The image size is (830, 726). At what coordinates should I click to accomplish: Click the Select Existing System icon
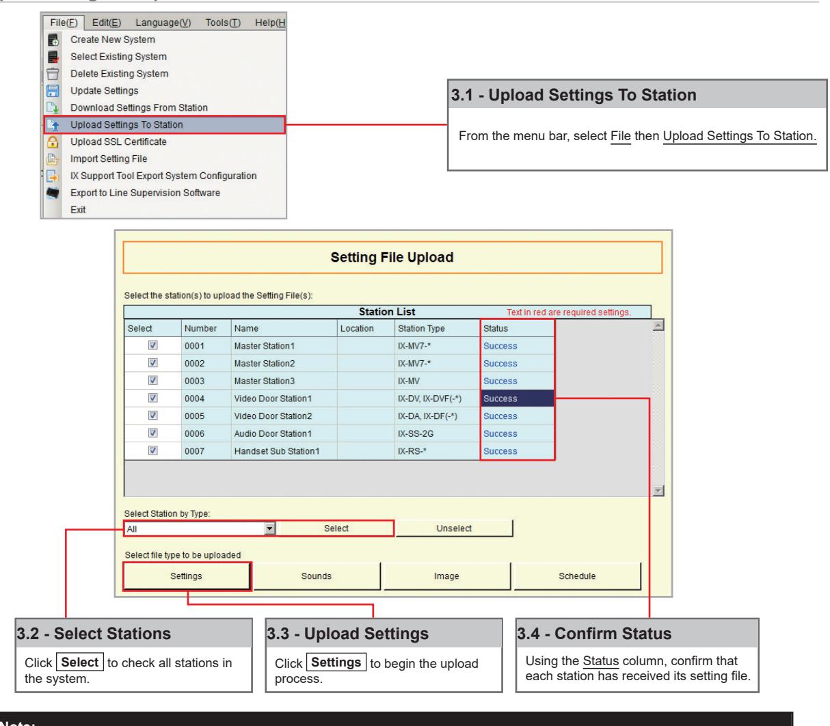click(x=51, y=57)
